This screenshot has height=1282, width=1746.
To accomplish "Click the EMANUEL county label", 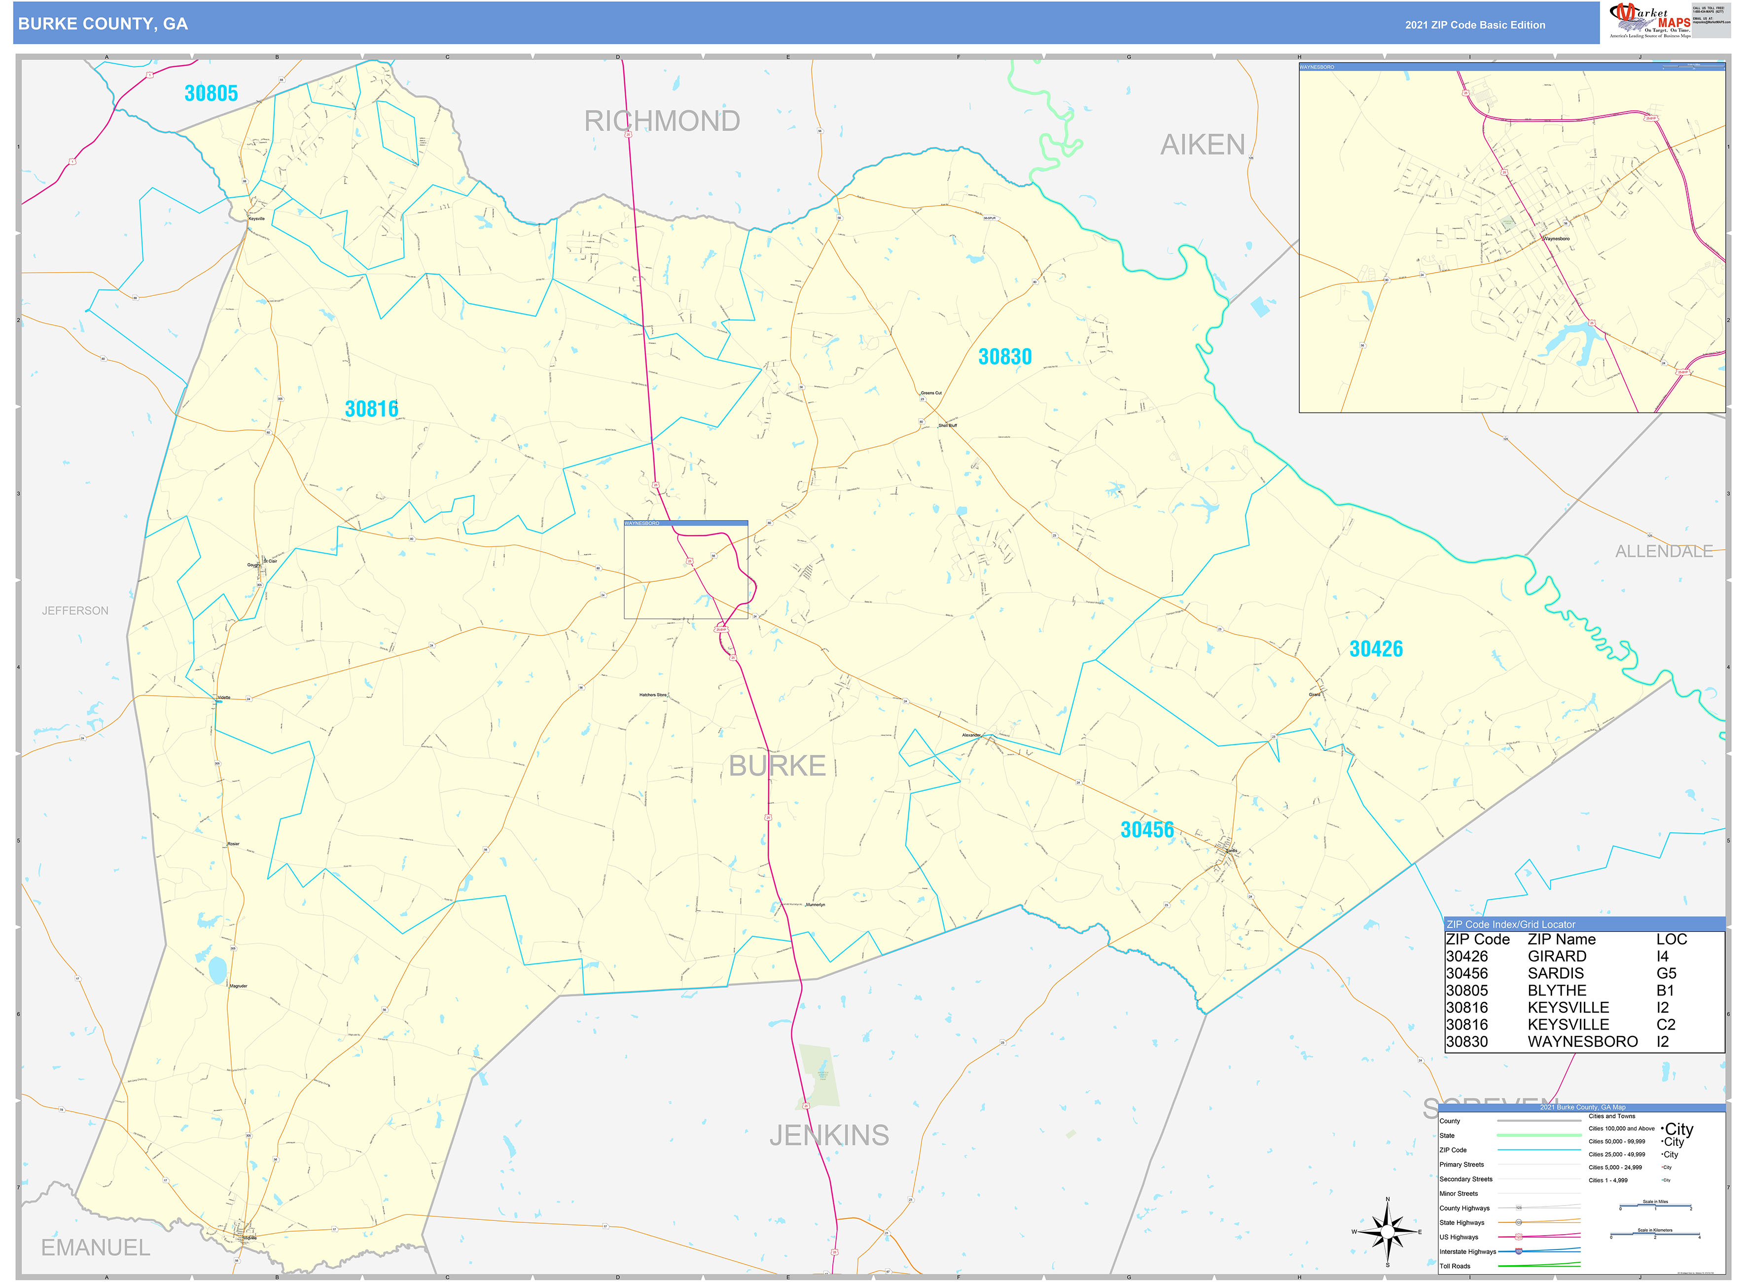I will pos(96,1248).
